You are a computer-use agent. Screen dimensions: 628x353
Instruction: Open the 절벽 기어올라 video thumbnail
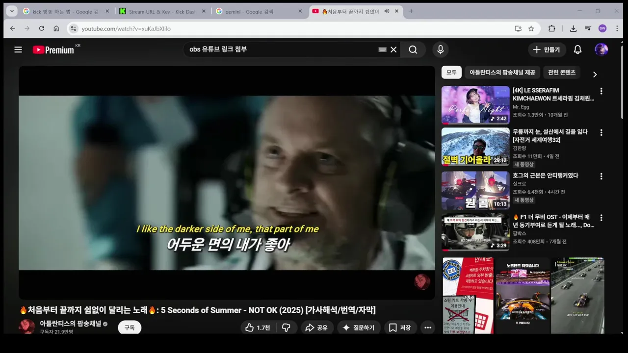(475, 147)
